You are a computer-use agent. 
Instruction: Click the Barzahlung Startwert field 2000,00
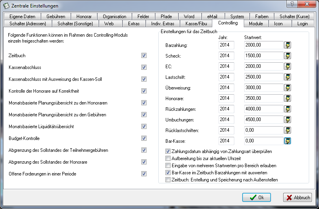click(263, 45)
